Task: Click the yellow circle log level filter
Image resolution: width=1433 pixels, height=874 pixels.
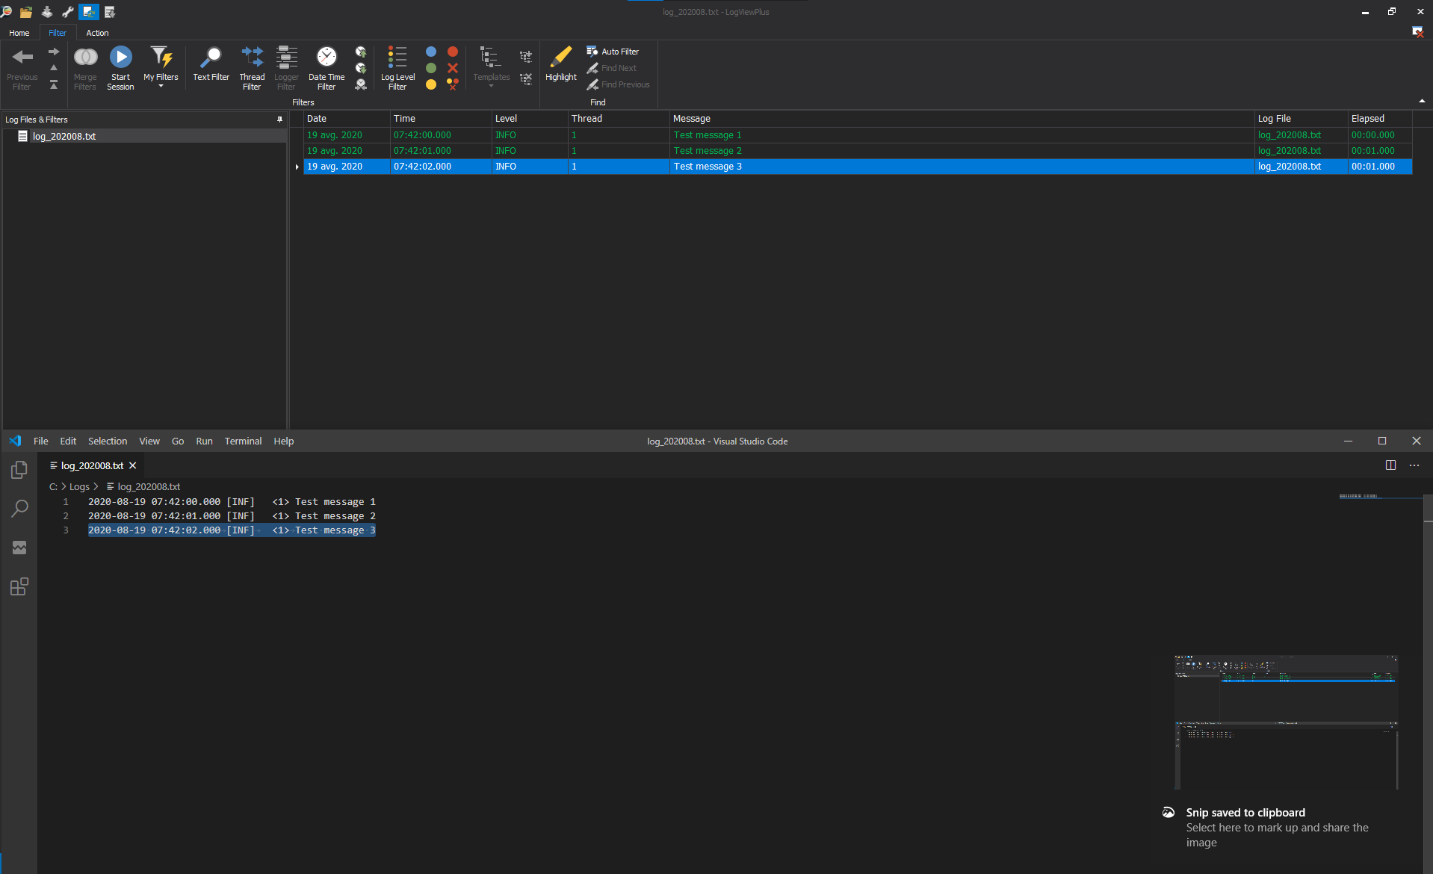Action: point(431,84)
